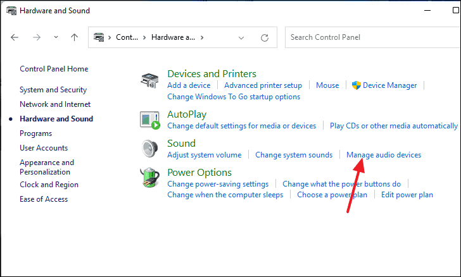Open Network and Internet category
This screenshot has height=277, width=461.
tap(55, 104)
